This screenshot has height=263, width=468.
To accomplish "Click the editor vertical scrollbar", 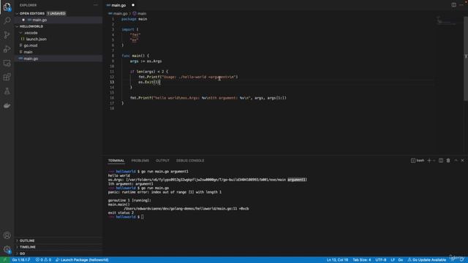I will 466,58.
